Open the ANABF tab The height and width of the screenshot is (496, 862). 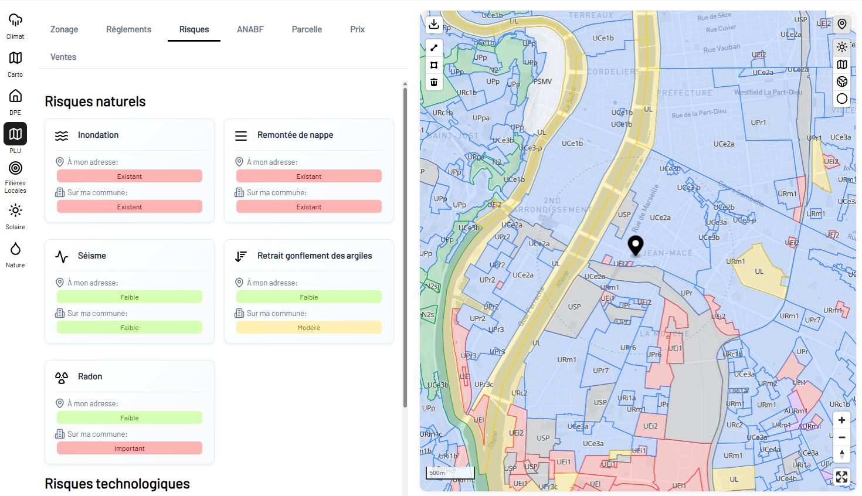point(250,29)
